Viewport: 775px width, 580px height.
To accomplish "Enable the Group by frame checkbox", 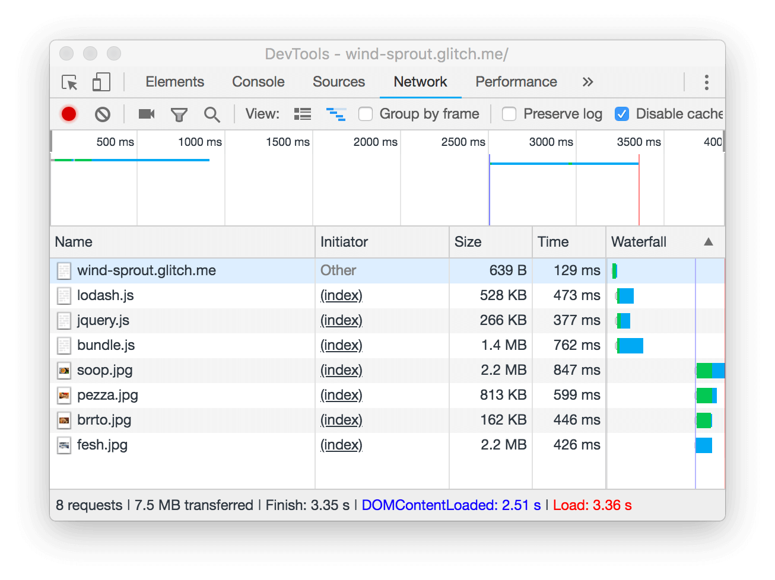I will 366,114.
